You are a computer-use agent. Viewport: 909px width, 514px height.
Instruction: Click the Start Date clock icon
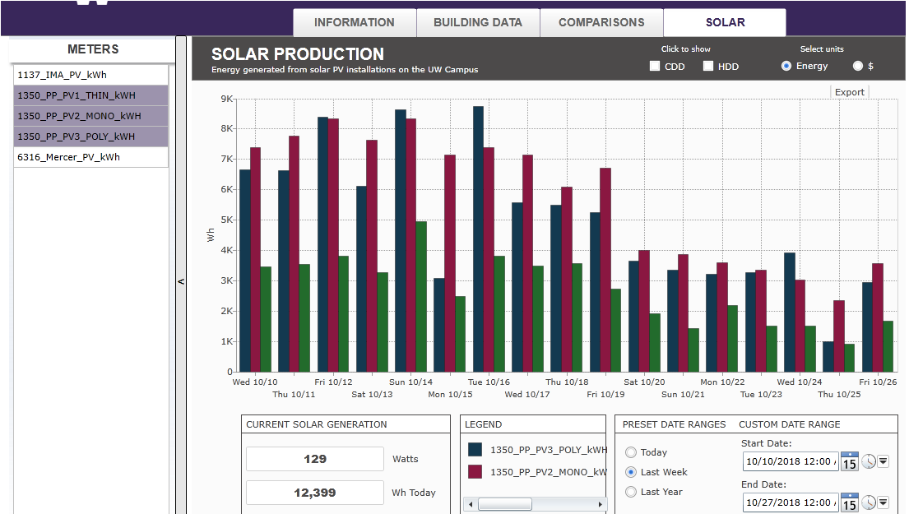[x=869, y=461]
